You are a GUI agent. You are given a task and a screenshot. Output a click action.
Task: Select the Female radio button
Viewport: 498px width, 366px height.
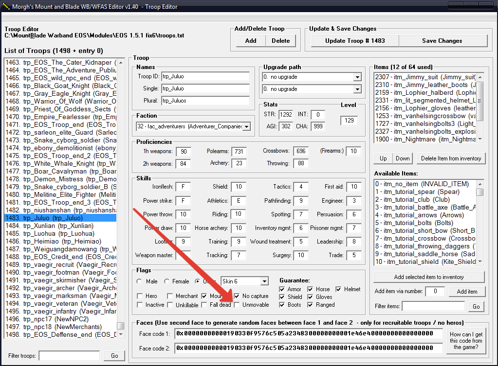pos(167,281)
